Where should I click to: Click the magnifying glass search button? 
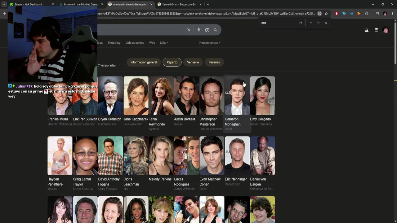(215, 30)
